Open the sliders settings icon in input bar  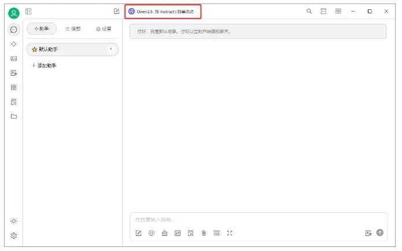[x=178, y=233]
